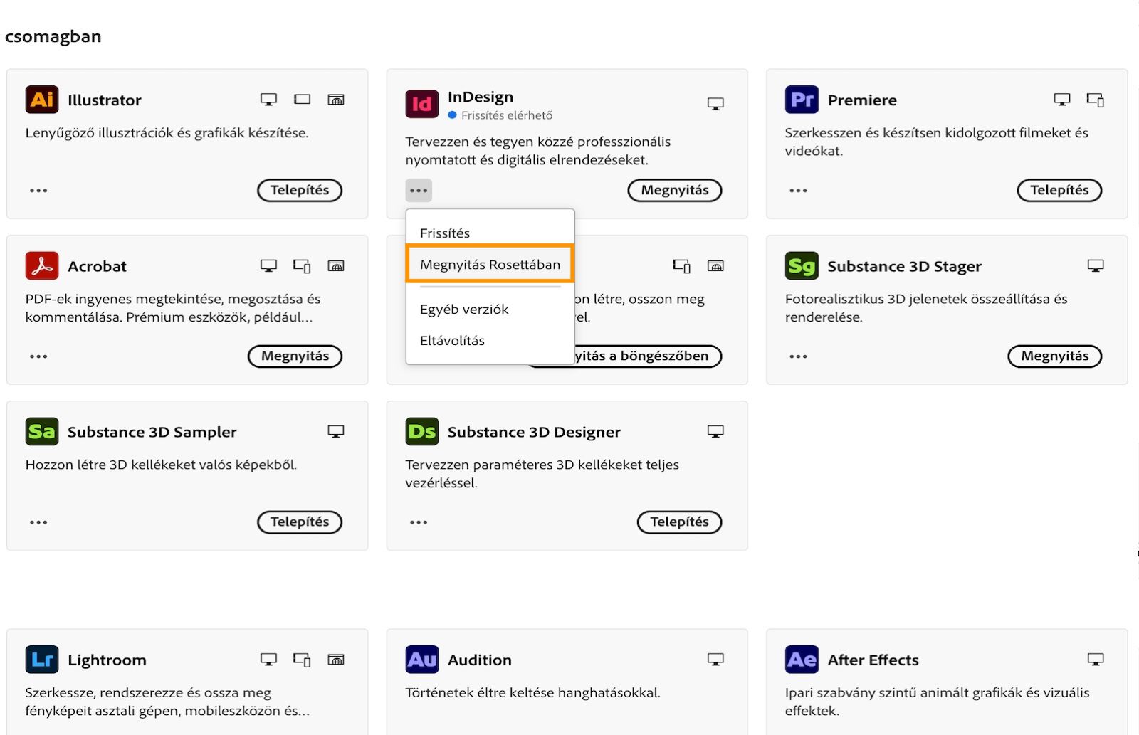Click the desktop icon on Substance 3D Stager card
The image size is (1139, 735).
click(1096, 265)
